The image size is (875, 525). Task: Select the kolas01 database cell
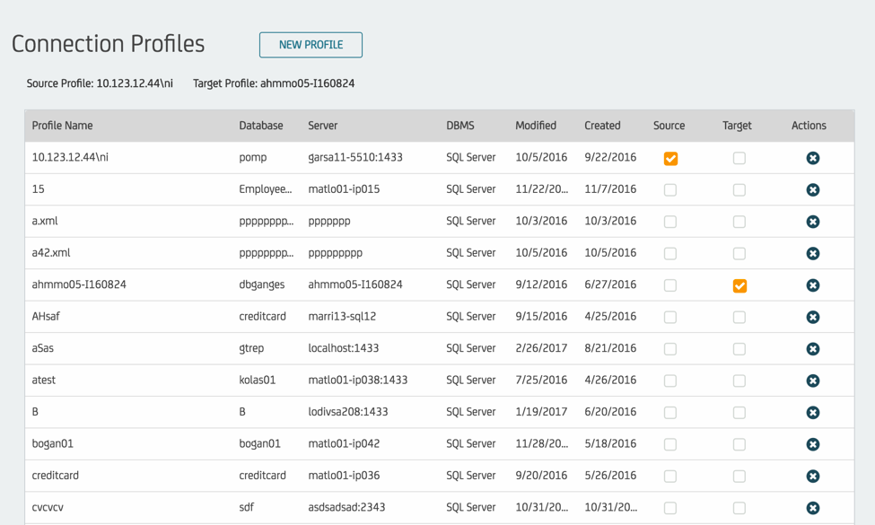[258, 380]
